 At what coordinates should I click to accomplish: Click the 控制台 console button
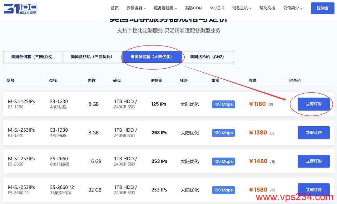(x=322, y=8)
